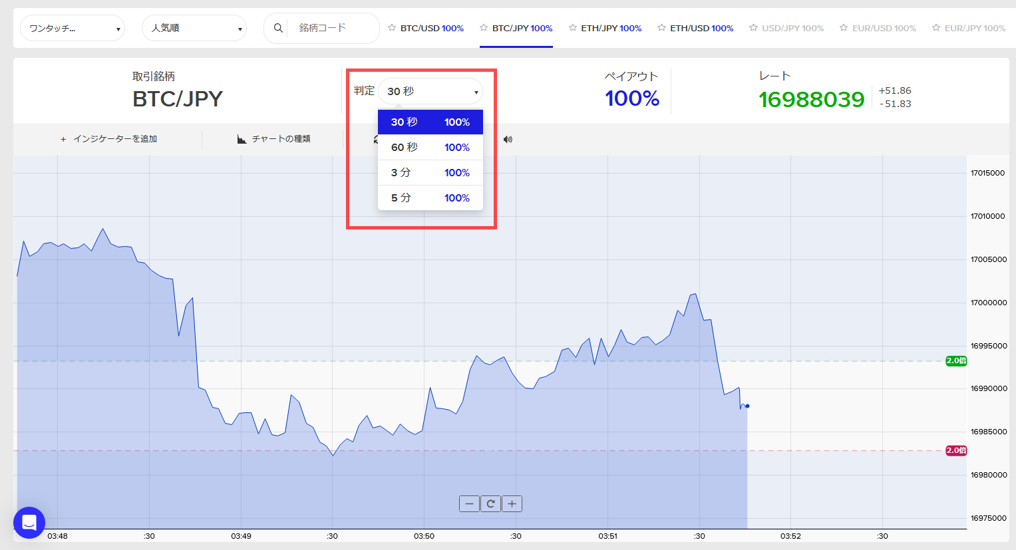The width and height of the screenshot is (1016, 550).
Task: Click the search magnifier icon
Action: 278,28
